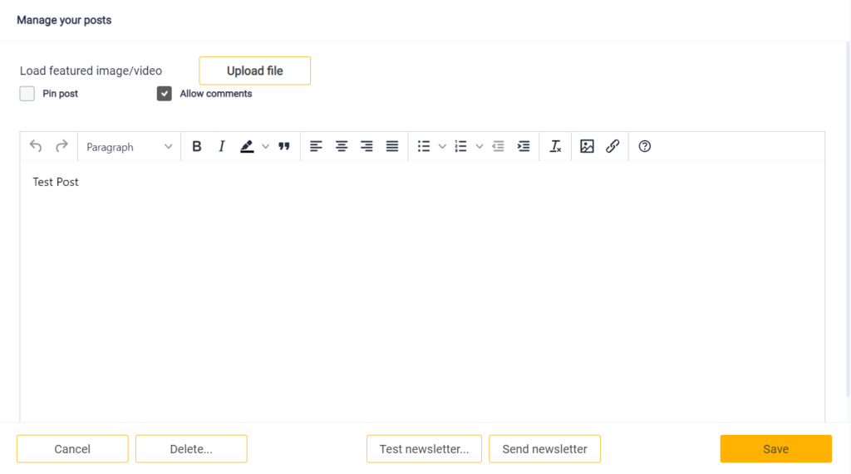Open the Paragraph style dropdown

point(129,147)
